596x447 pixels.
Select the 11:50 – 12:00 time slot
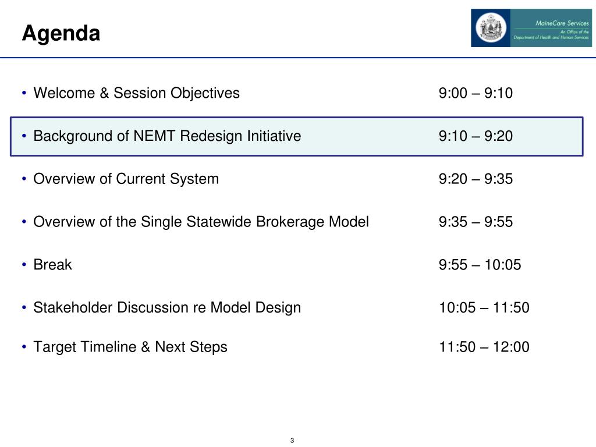[484, 347]
